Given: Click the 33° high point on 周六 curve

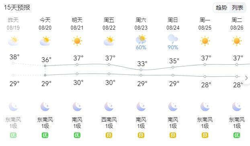Looking at the screenshot, I should [141, 70].
